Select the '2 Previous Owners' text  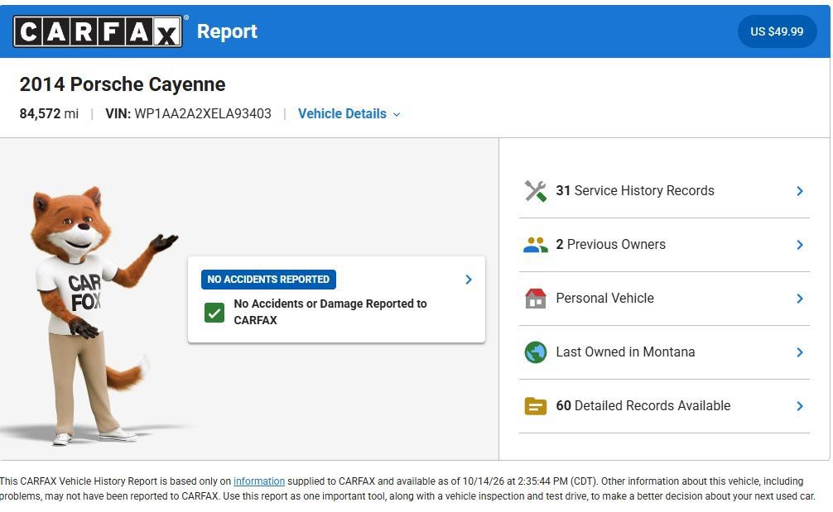(610, 244)
